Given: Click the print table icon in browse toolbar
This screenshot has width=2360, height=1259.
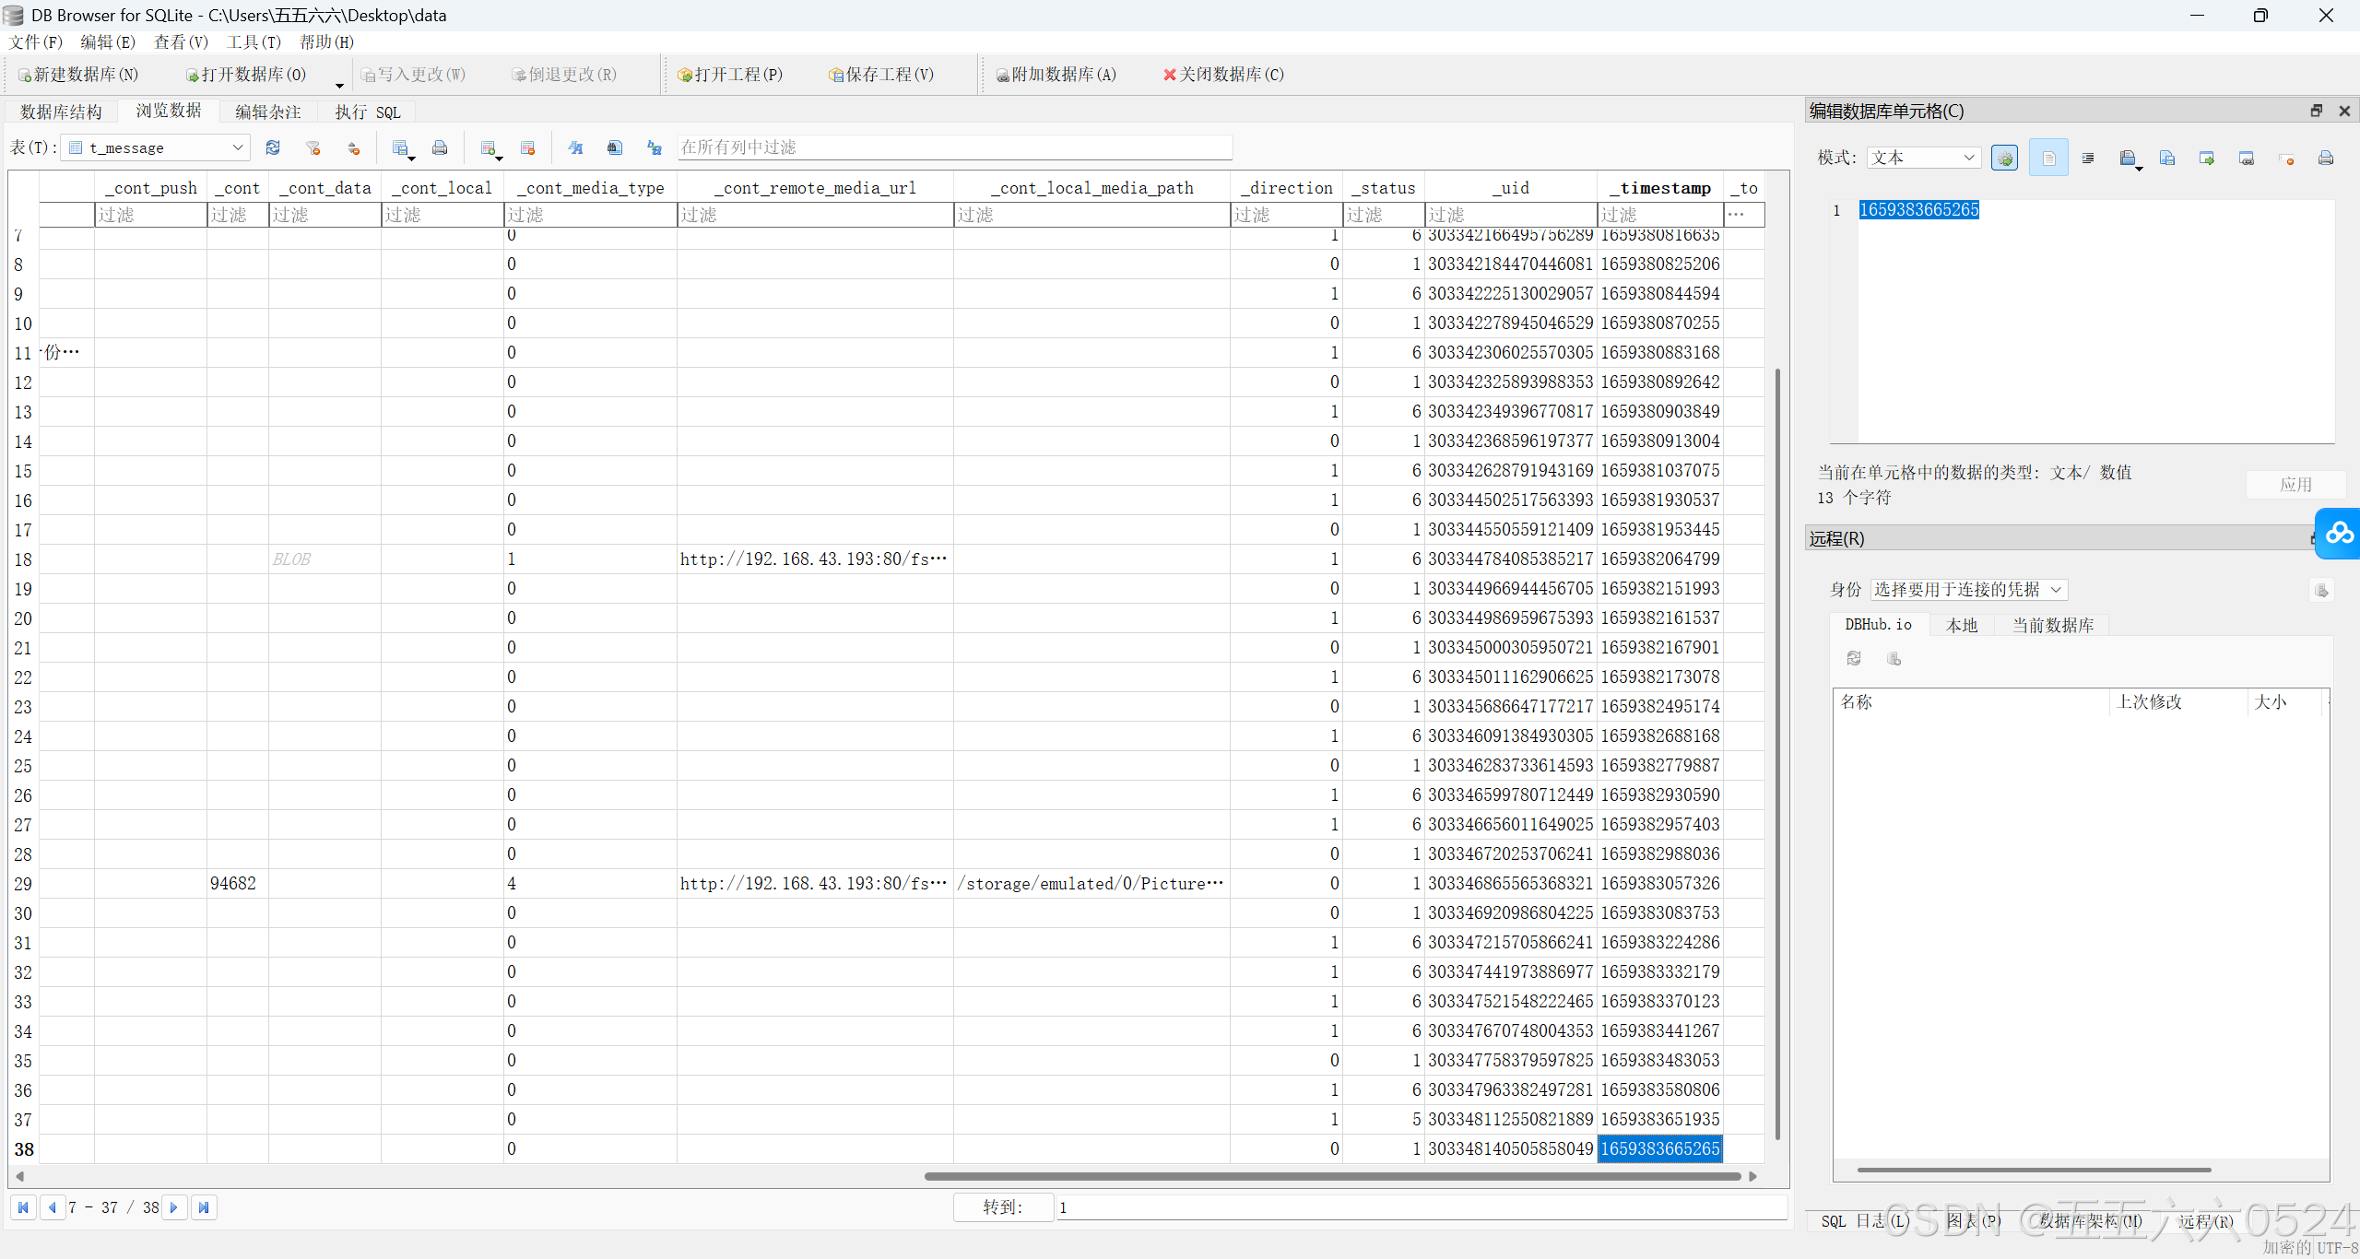Looking at the screenshot, I should click(440, 147).
